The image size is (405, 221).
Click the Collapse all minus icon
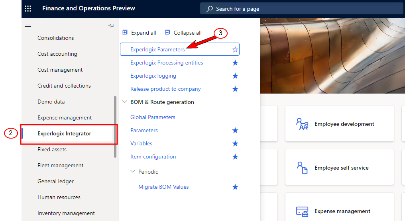(x=167, y=33)
